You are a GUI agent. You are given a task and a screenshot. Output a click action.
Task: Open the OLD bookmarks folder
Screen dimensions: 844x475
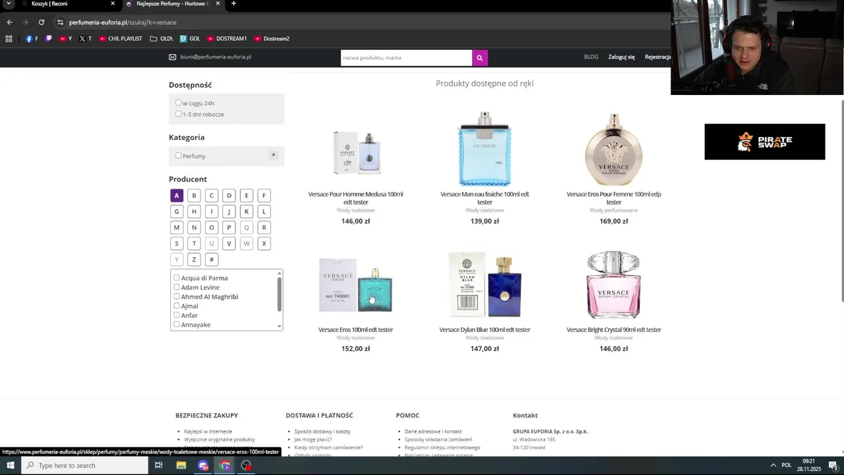tap(162, 39)
